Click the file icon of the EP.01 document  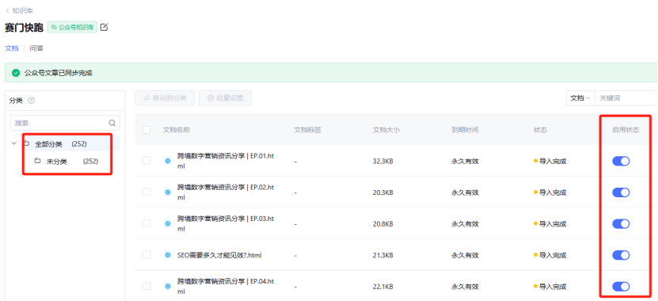point(168,161)
